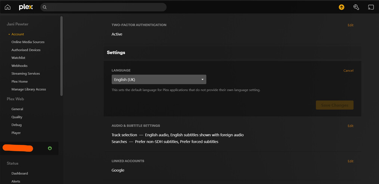Image resolution: width=379 pixels, height=184 pixels.
Task: Go to Quality under Plex Web
Action: point(17,117)
